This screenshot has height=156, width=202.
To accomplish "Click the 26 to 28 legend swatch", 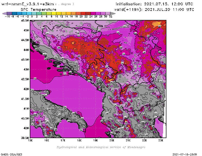I will 98,13.
